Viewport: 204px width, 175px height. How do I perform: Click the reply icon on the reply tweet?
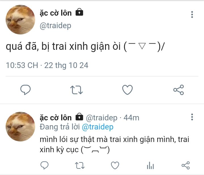point(44,165)
